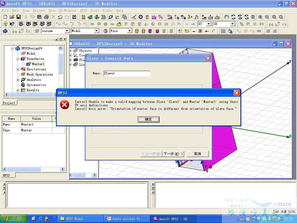Viewport: 297px width, 223px height.
Task: Click the Zoom In magnifier icon
Action: 260,17
